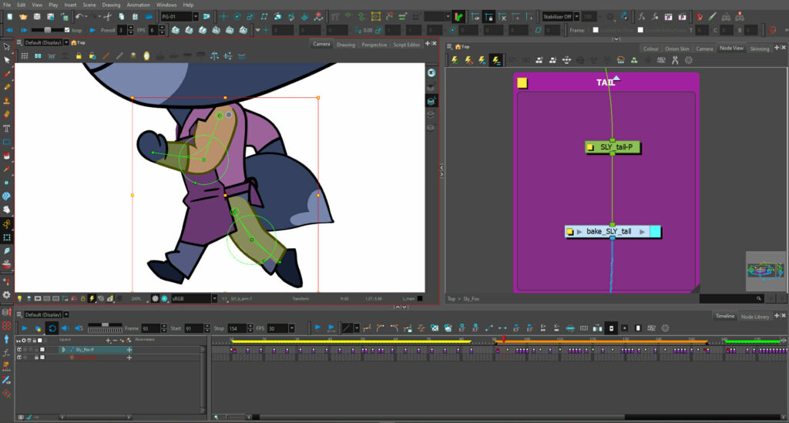Click the wrench pliers icon in Node View toolbar
Image resolution: width=789 pixels, height=423 pixels.
coord(675,60)
